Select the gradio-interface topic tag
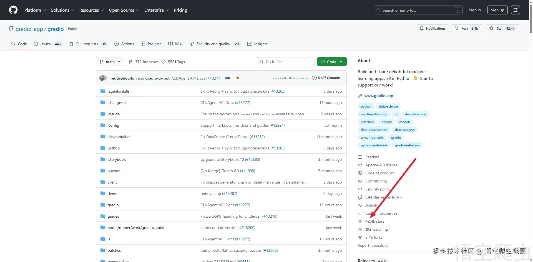This screenshot has height=262, width=533. point(407,145)
